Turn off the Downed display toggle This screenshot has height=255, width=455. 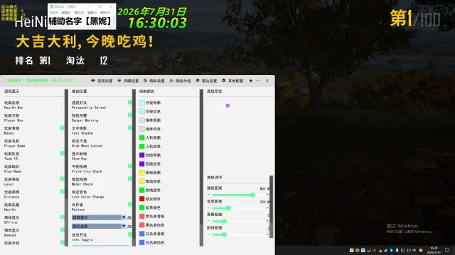pos(62,229)
